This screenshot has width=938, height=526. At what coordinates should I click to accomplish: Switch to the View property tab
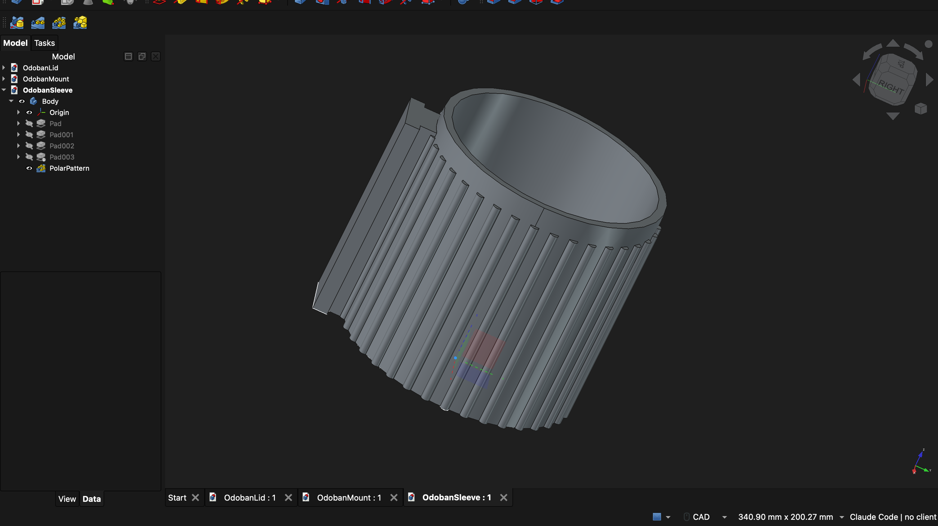67,499
